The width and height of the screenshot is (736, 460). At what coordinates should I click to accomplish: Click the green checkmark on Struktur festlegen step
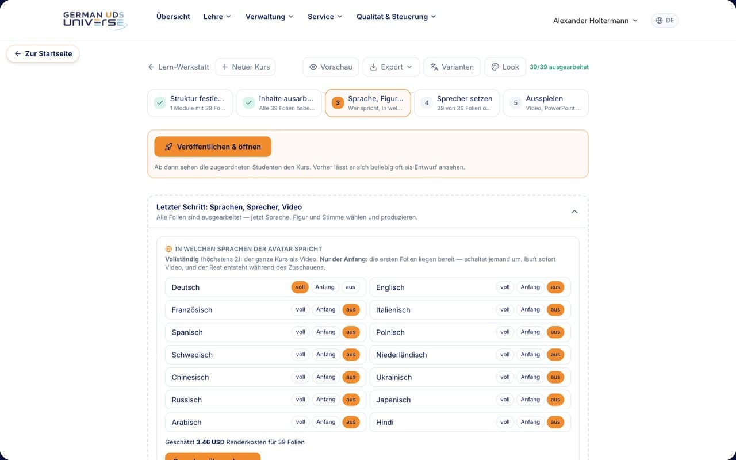click(160, 103)
